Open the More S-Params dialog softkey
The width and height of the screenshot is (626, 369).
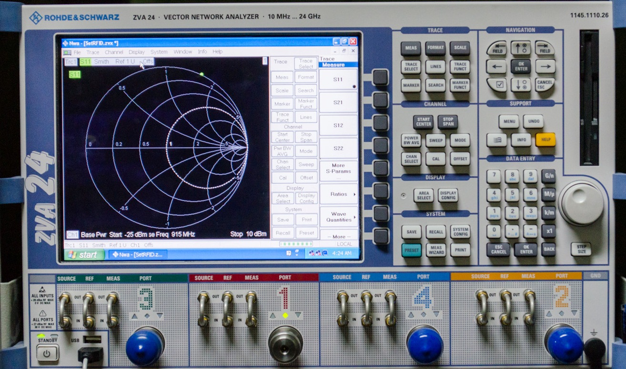point(338,171)
